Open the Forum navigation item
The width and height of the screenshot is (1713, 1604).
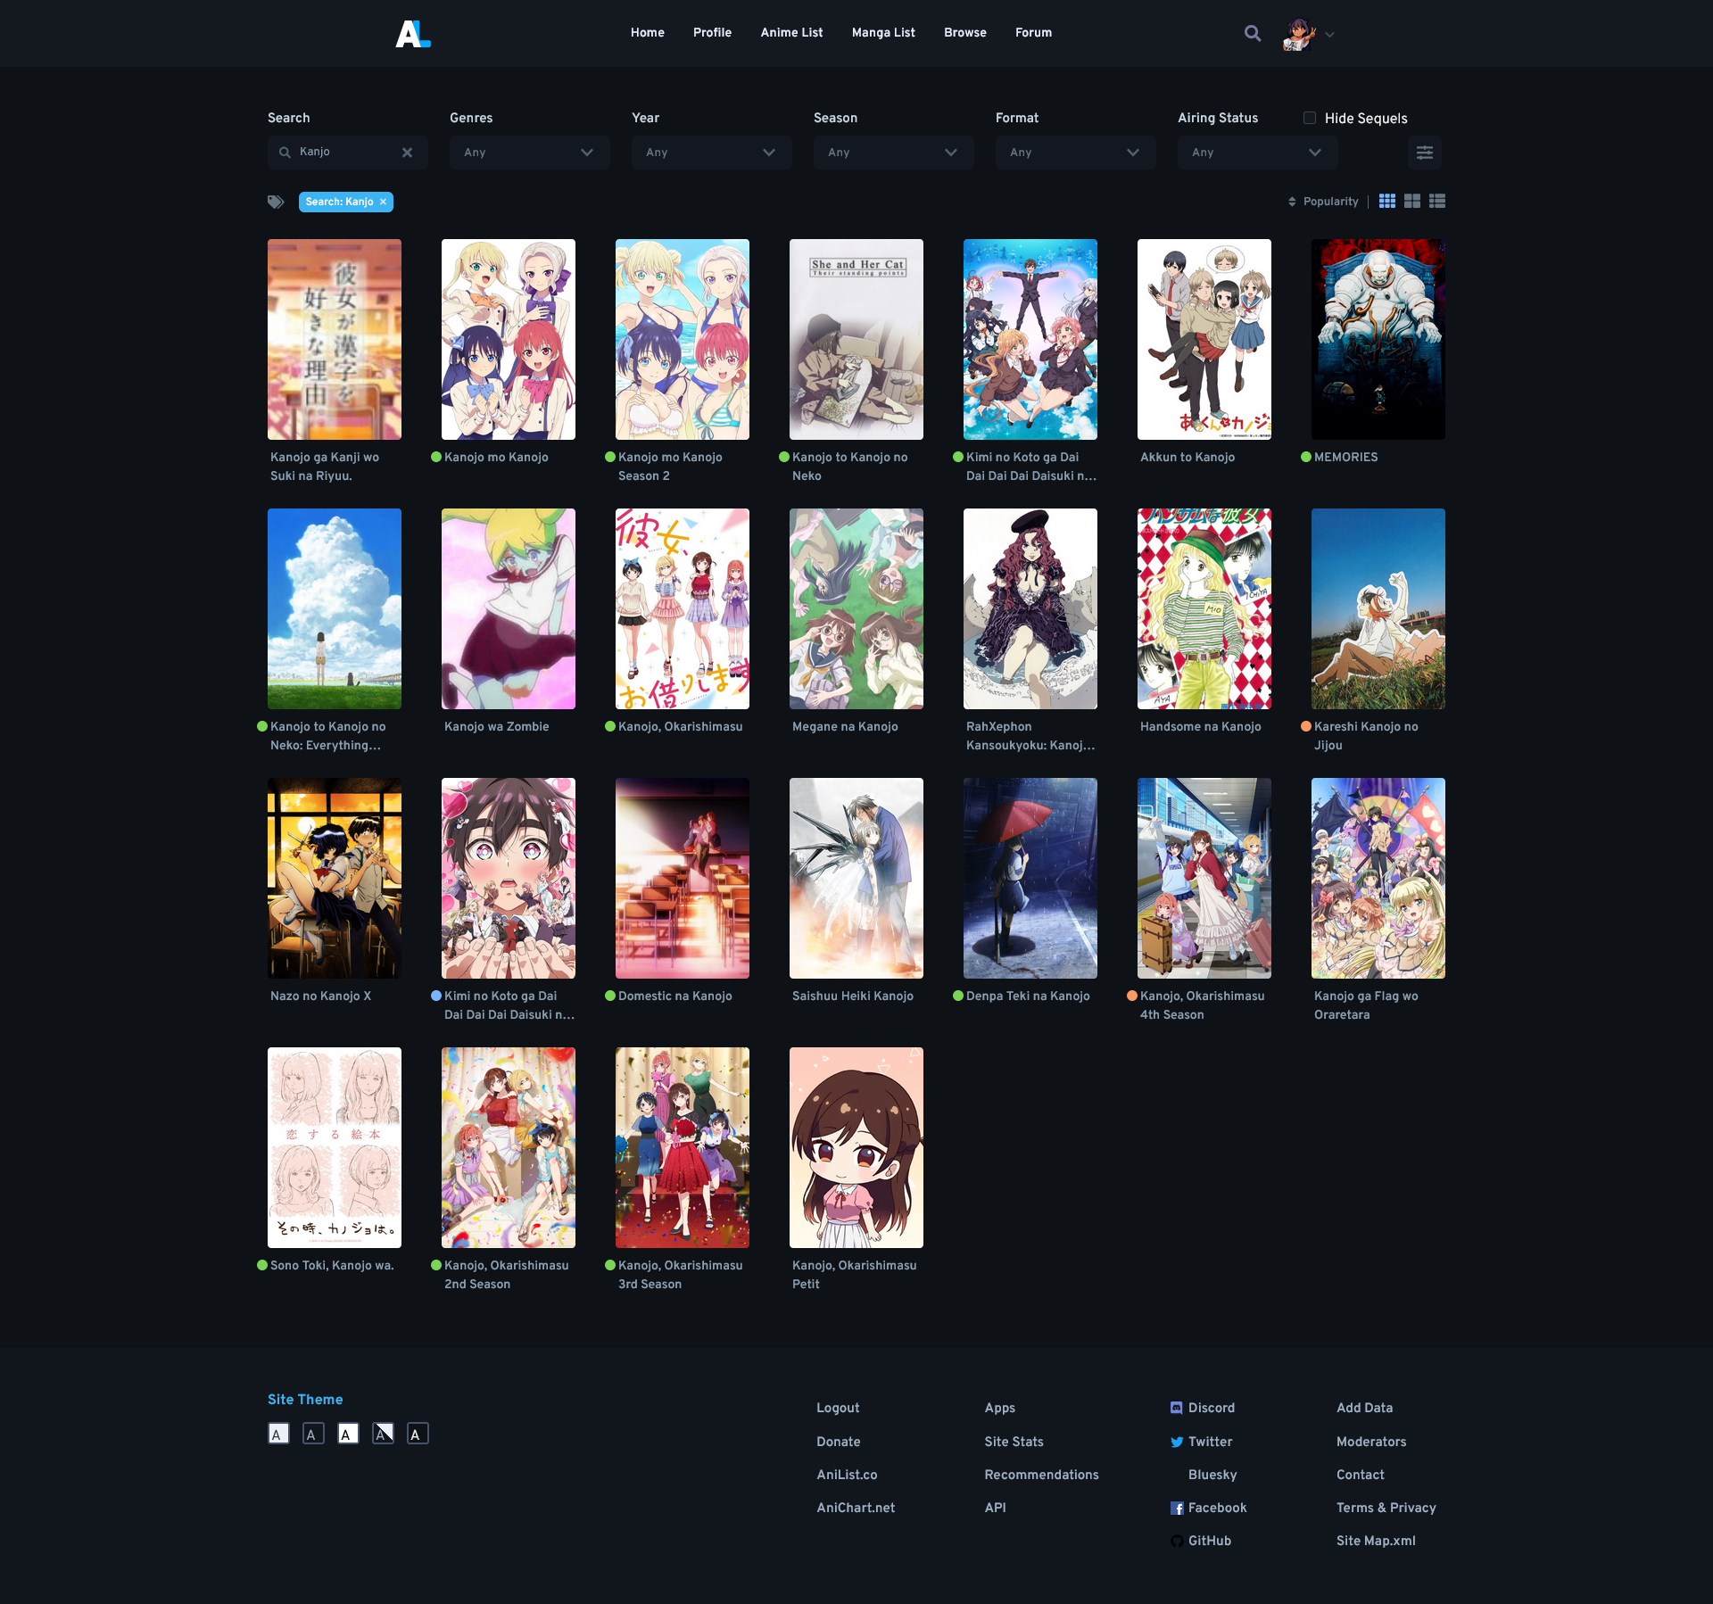(x=1033, y=33)
